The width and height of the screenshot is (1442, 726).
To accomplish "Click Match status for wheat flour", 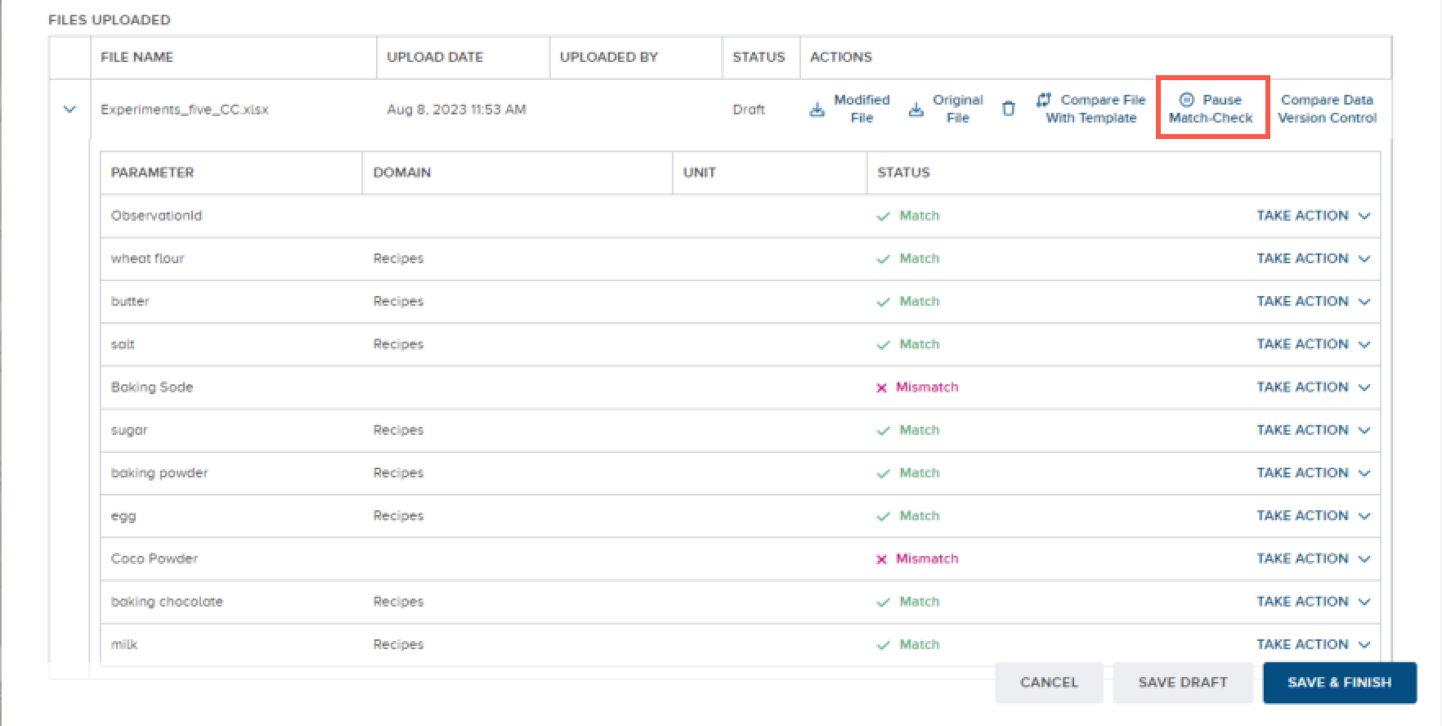I will click(908, 258).
